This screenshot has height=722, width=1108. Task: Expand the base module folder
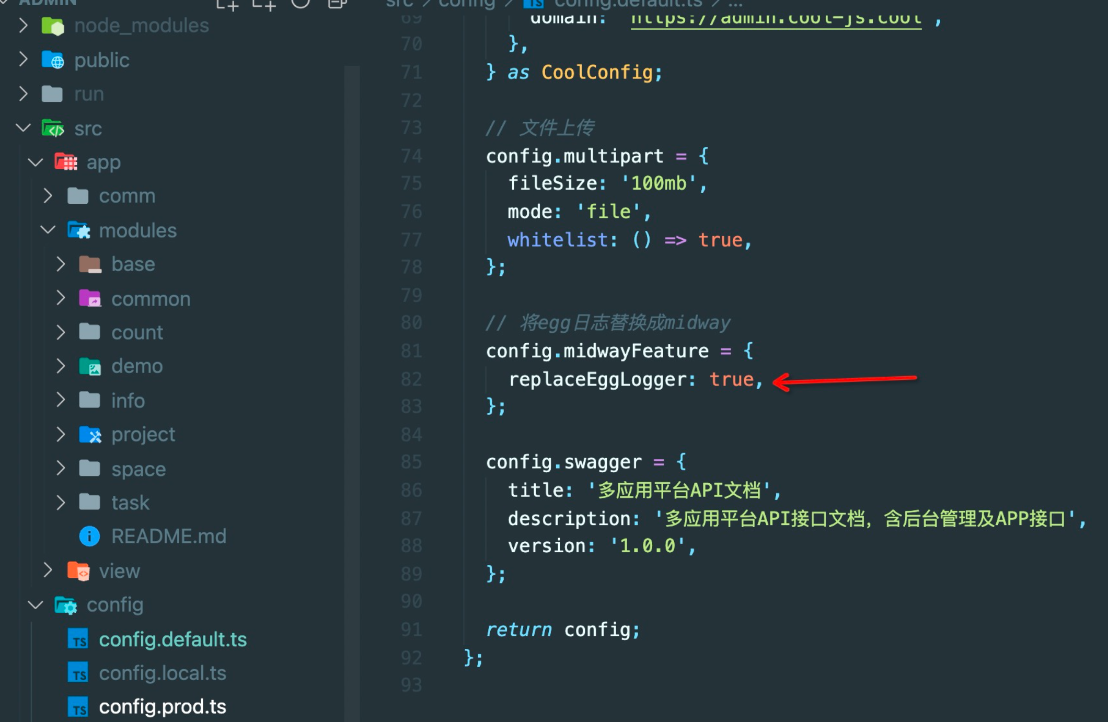tap(133, 264)
